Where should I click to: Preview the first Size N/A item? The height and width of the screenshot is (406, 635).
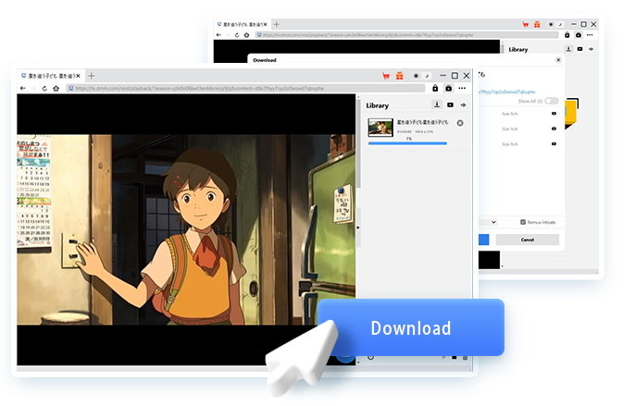[554, 114]
